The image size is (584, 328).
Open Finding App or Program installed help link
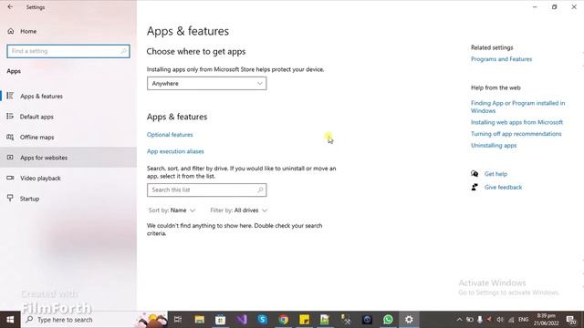[x=517, y=108]
